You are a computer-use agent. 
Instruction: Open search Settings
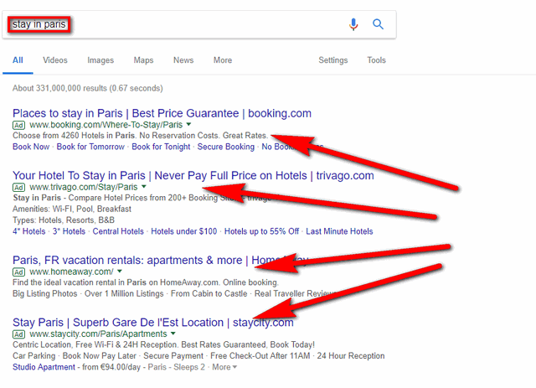[332, 60]
